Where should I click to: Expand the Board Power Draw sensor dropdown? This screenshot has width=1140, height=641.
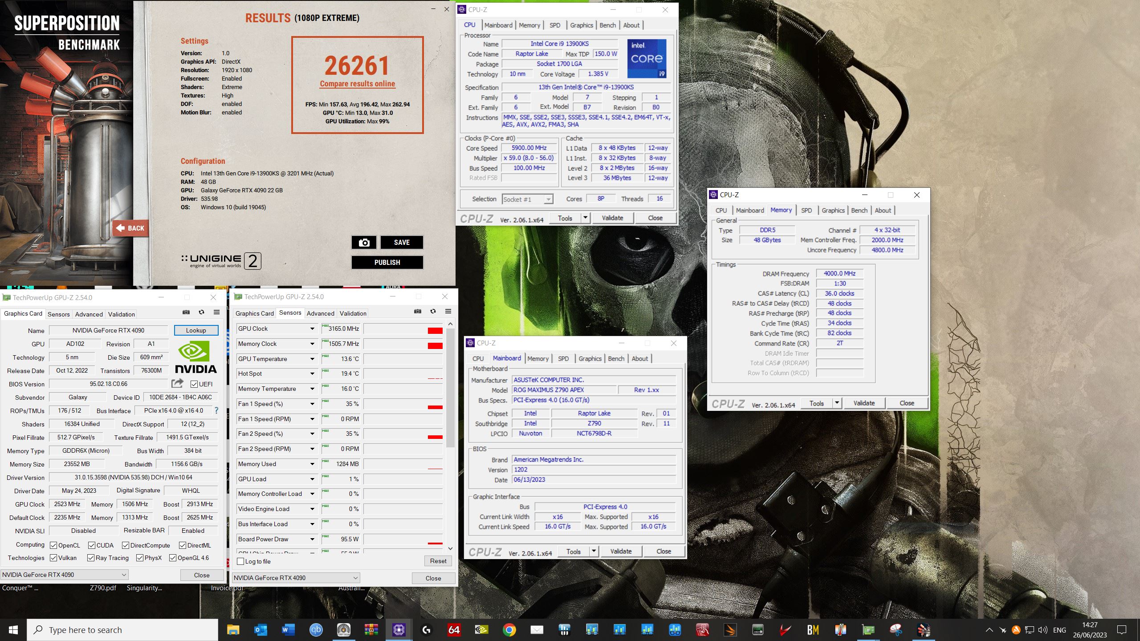(x=312, y=539)
